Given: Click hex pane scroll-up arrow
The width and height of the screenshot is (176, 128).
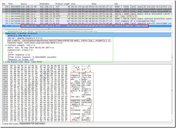Looking at the screenshot, I should (x=172, y=66).
